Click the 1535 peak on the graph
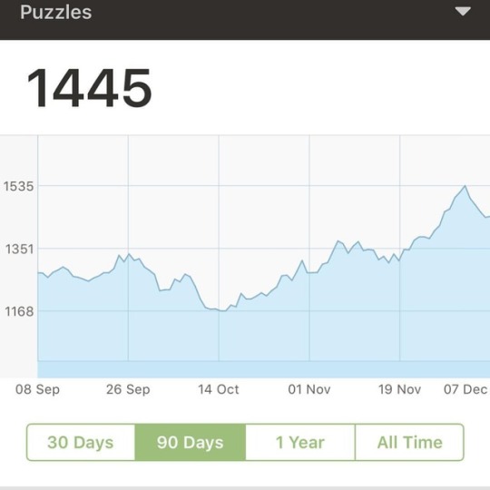This screenshot has height=490, width=490. tap(465, 186)
